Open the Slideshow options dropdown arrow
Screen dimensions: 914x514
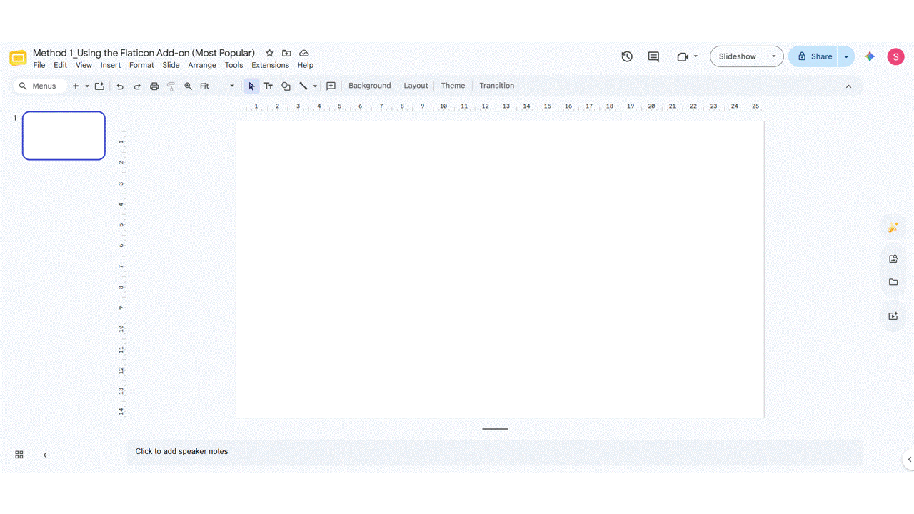(774, 56)
